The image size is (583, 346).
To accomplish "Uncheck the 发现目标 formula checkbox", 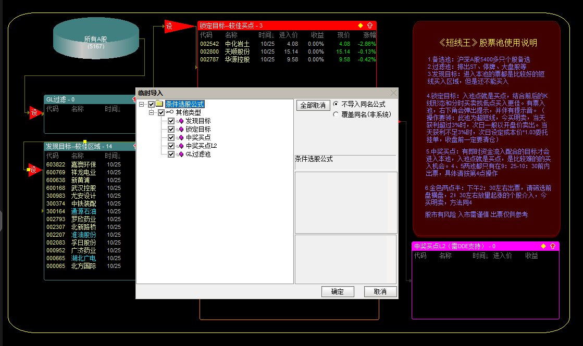I will pyautogui.click(x=171, y=121).
